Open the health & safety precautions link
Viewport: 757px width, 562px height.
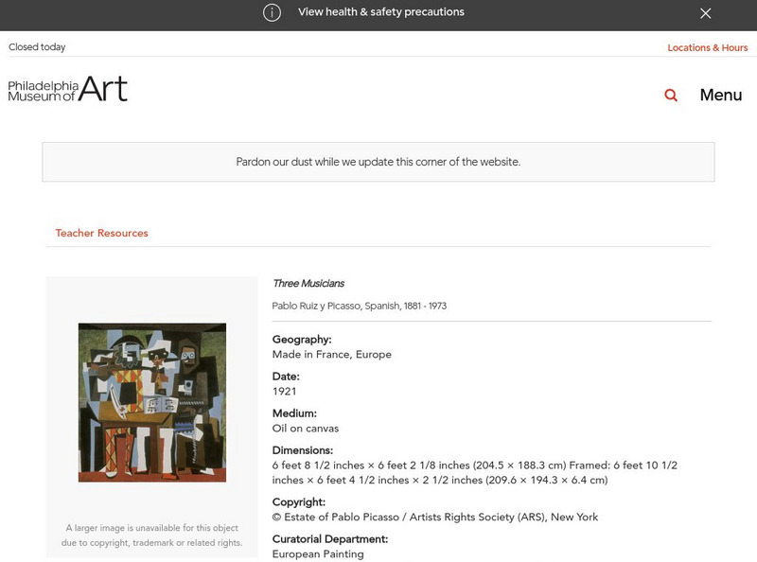pyautogui.click(x=380, y=12)
